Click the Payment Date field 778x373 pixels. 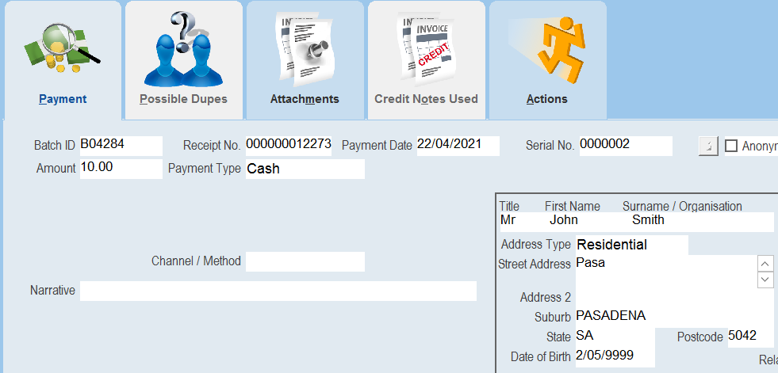click(x=458, y=147)
